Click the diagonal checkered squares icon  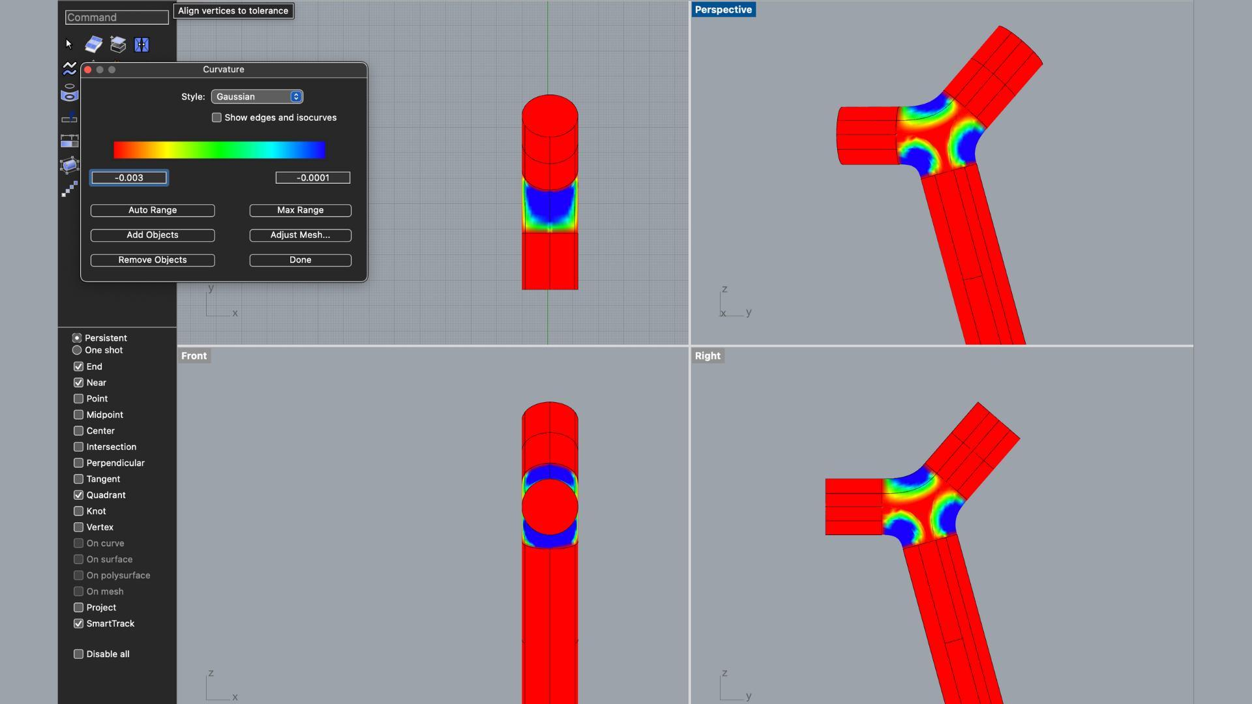pyautogui.click(x=69, y=189)
